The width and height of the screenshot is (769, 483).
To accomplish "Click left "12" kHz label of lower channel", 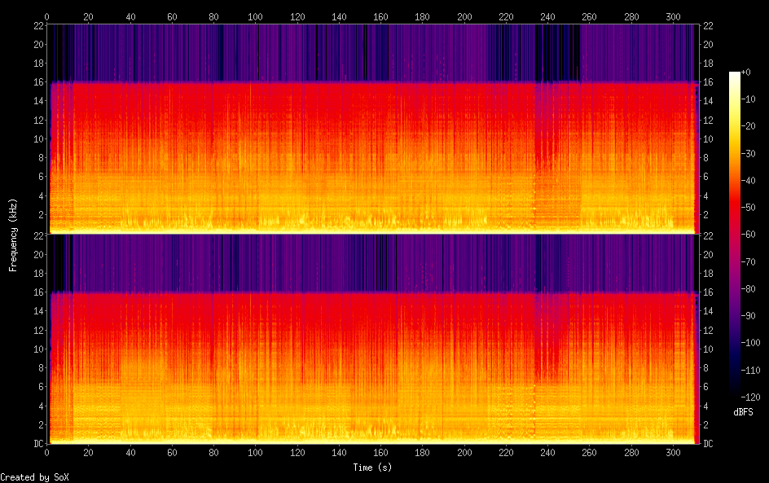I will click(x=39, y=330).
